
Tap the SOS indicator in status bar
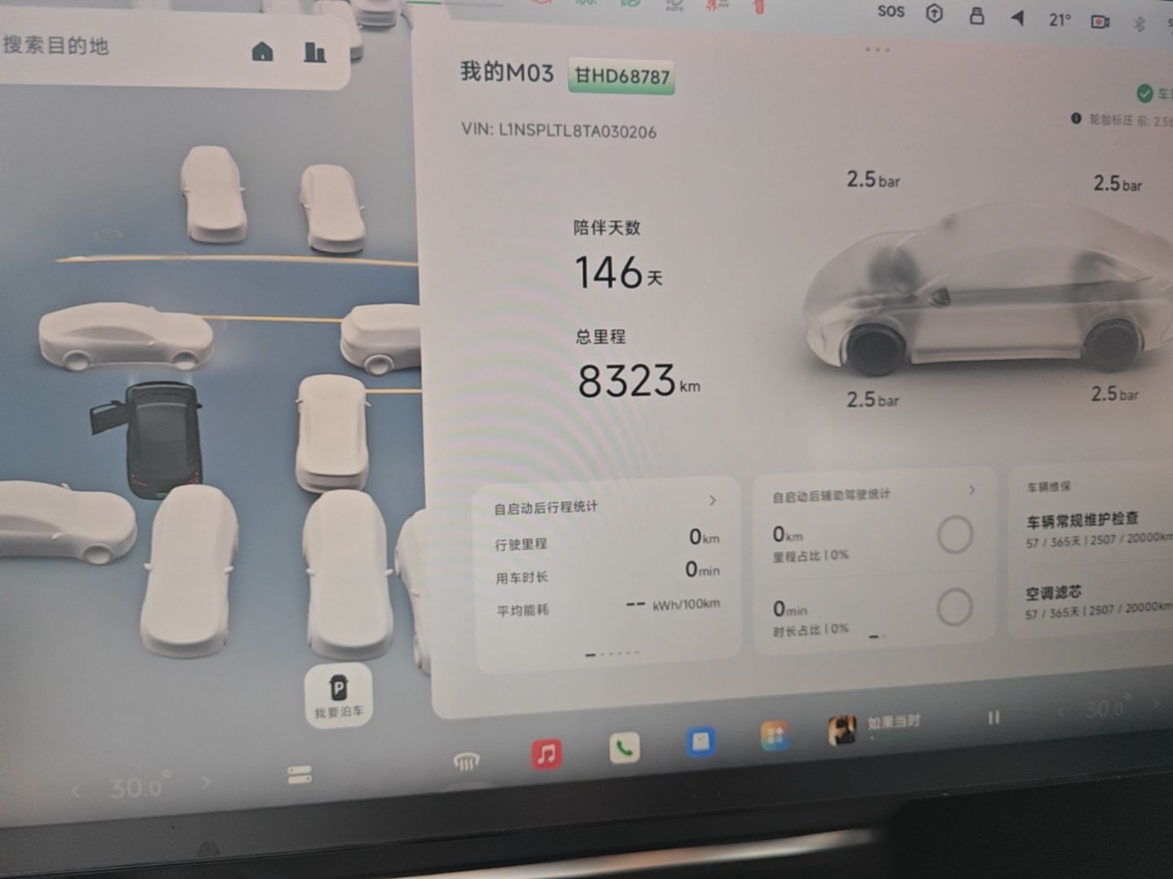pyautogui.click(x=891, y=11)
